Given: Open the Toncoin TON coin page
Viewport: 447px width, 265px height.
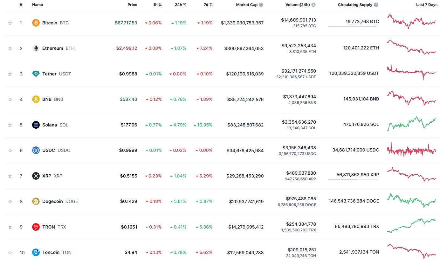Looking at the screenshot, I should (x=57, y=252).
